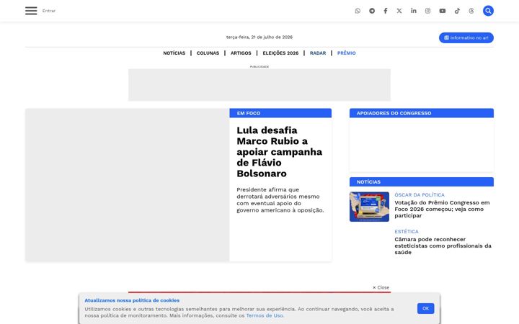Image resolution: width=519 pixels, height=324 pixels.
Task: Open the Facebook social icon
Action: tap(386, 11)
